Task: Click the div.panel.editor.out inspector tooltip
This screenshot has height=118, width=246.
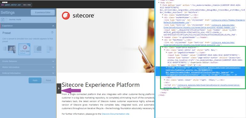Action: tap(16, 5)
